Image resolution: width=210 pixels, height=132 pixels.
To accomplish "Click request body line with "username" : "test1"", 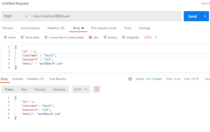I will (x=39, y=55).
